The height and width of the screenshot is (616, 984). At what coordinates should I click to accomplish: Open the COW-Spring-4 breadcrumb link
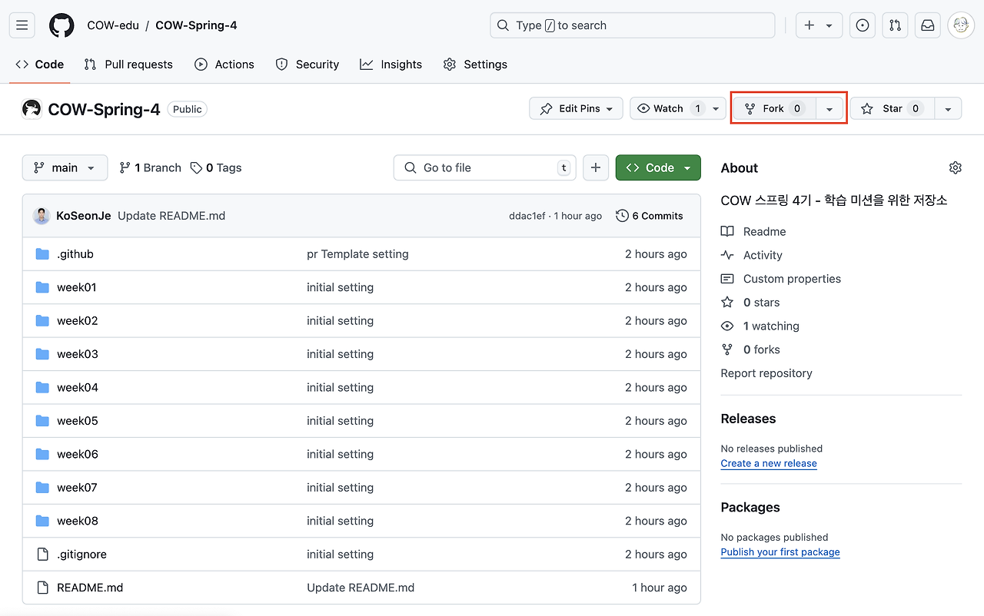pos(196,25)
